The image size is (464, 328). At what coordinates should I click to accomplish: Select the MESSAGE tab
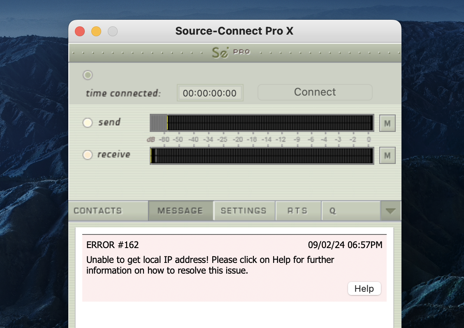(180, 211)
